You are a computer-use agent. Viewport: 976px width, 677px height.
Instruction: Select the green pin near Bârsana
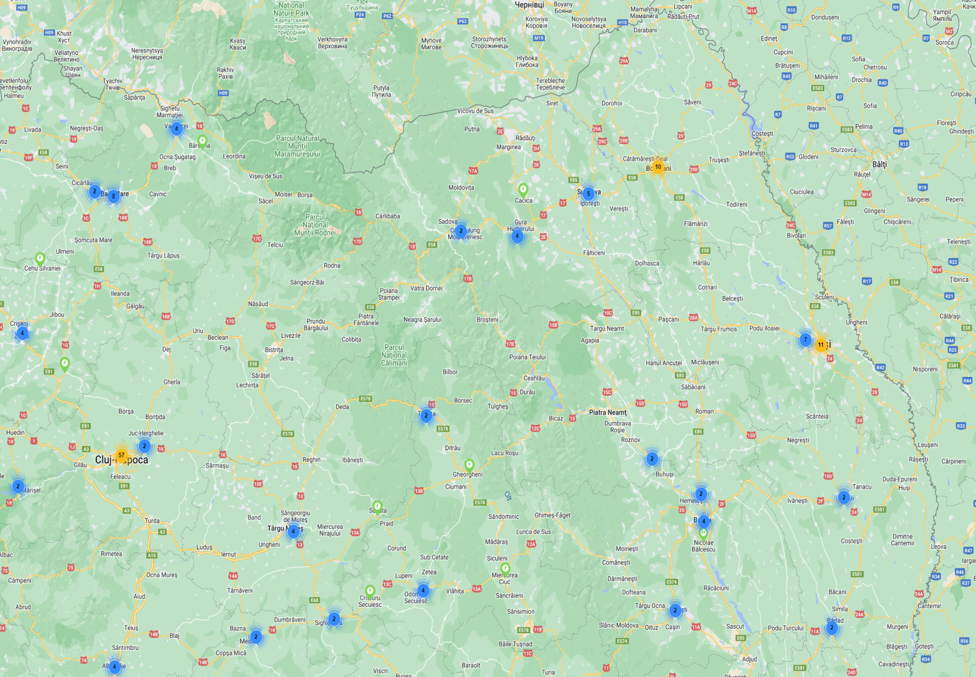coord(202,141)
